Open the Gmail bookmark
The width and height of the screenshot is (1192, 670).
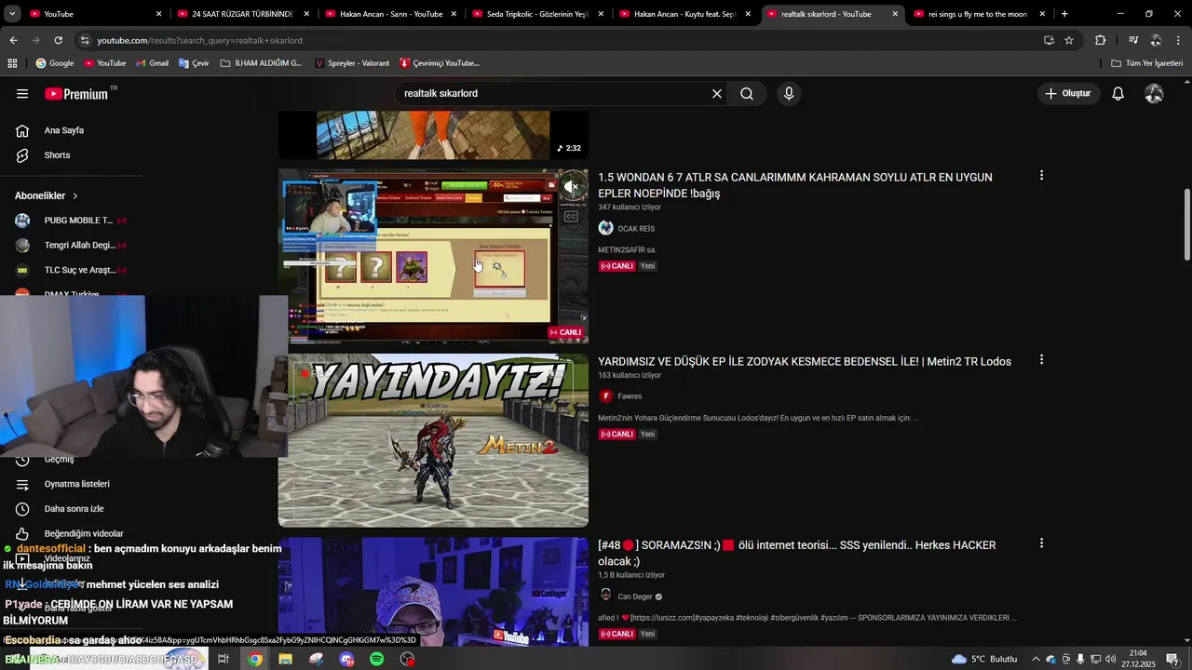(x=152, y=63)
